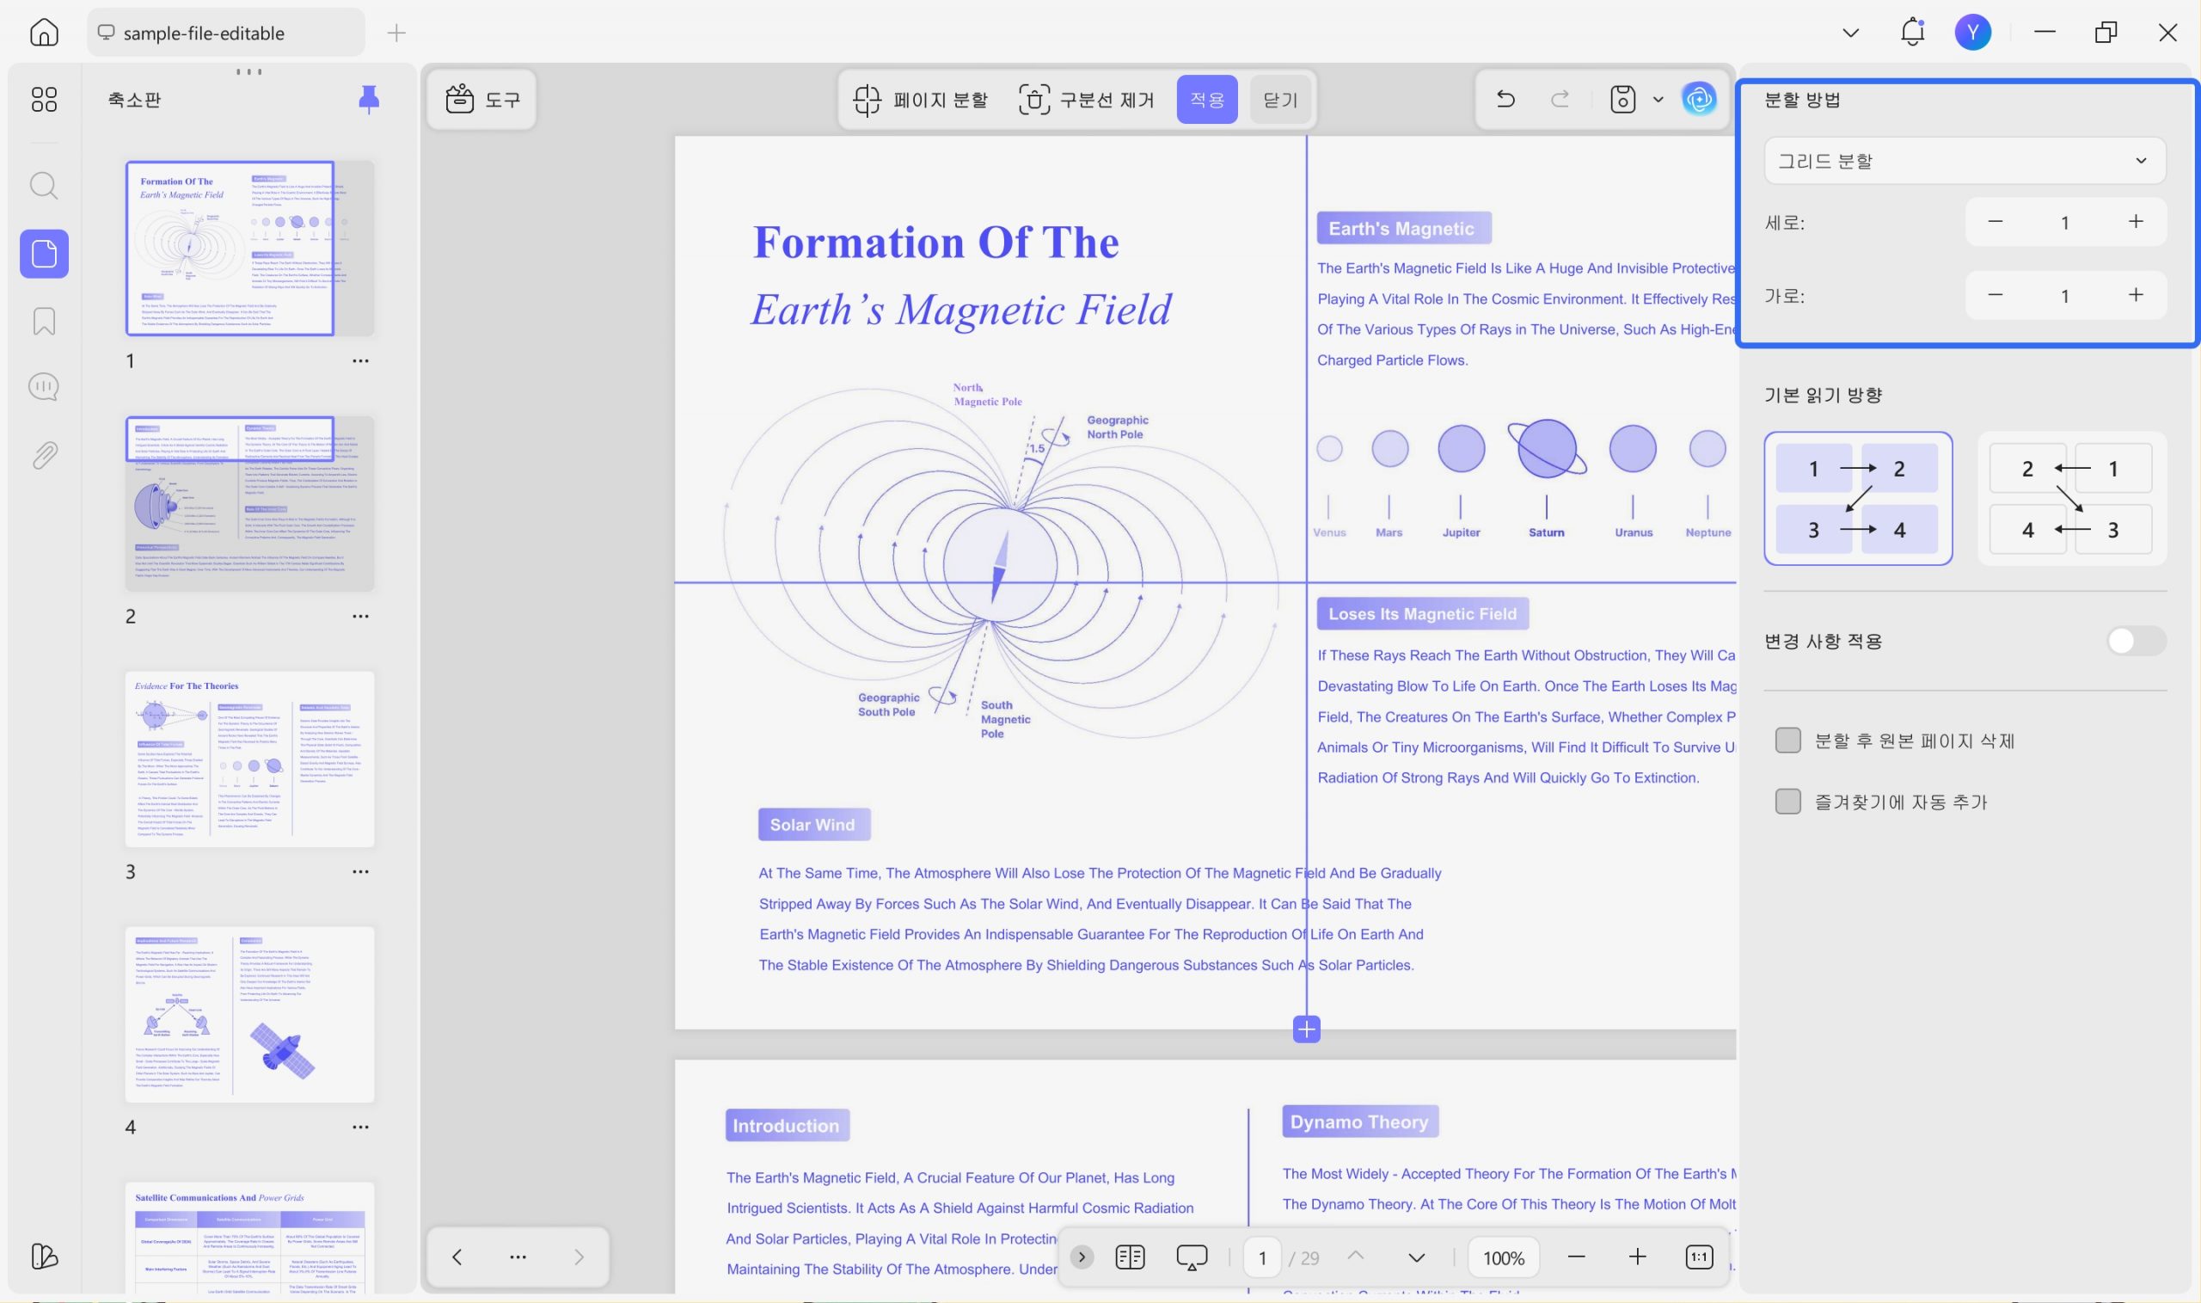This screenshot has height=1303, width=2201.
Task: Select right-to-left reading direction option
Action: click(x=2071, y=498)
